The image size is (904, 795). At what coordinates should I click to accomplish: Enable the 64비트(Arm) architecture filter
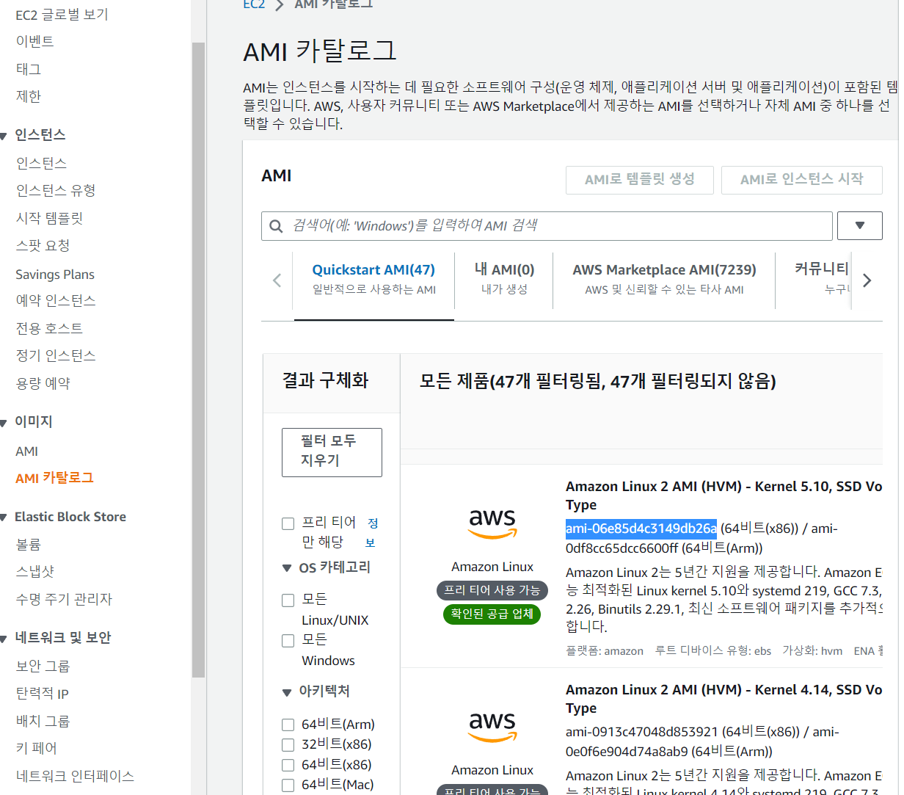click(x=288, y=725)
